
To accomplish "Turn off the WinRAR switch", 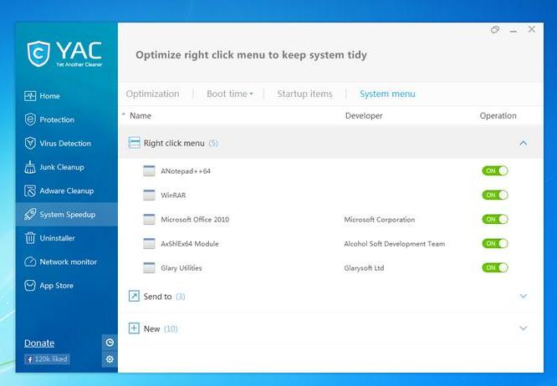I will [495, 195].
